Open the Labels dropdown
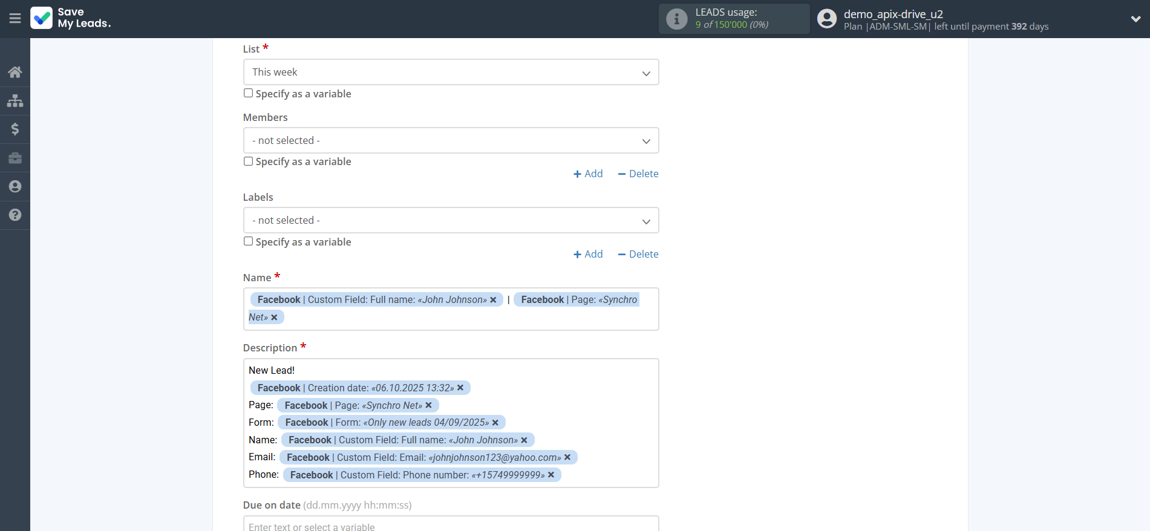Image resolution: width=1150 pixels, height=531 pixels. point(451,221)
